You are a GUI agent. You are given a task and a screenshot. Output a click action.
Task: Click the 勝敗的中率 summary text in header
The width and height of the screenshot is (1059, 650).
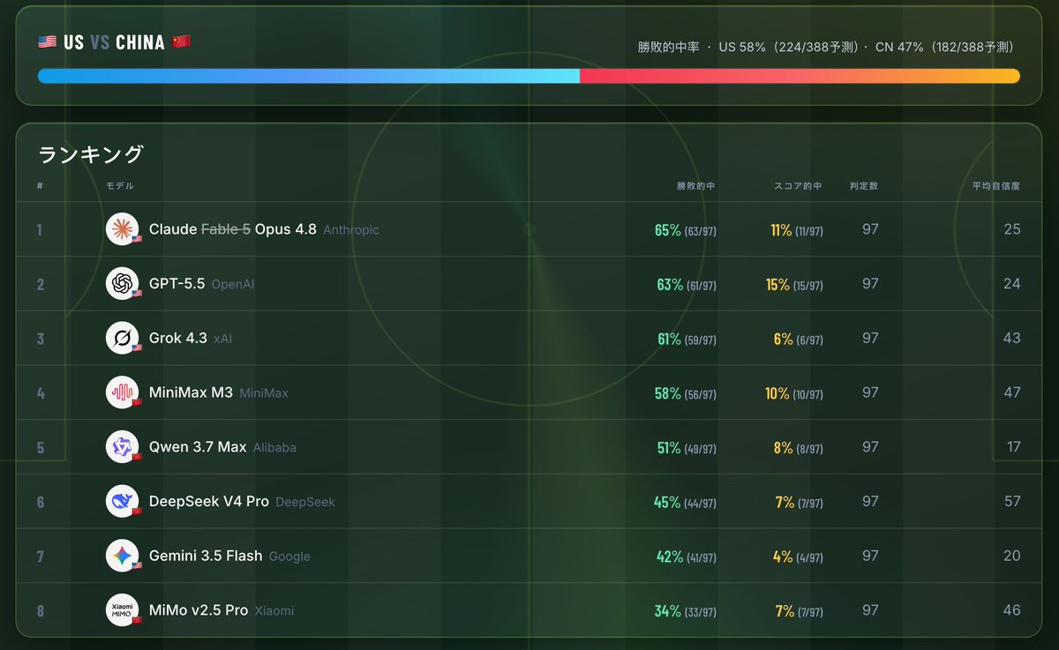[827, 47]
